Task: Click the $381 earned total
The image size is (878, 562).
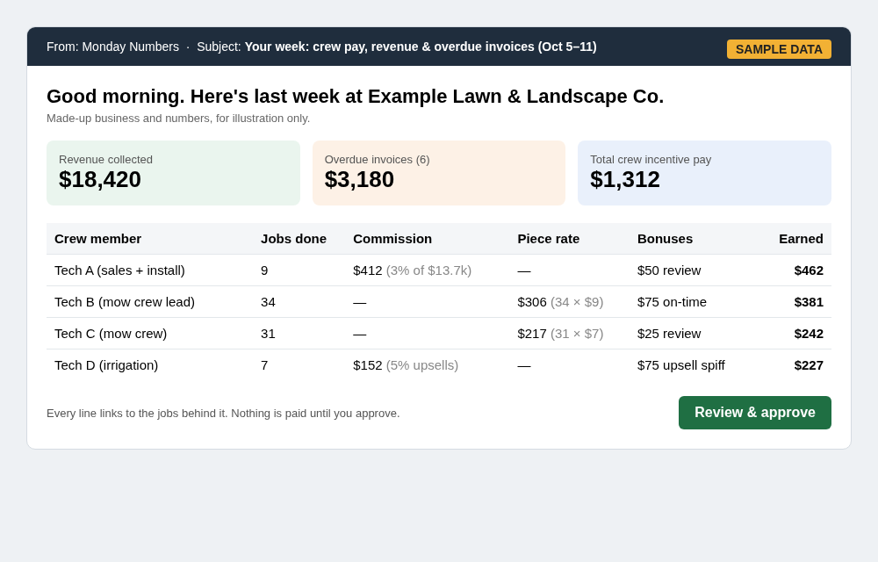Action: click(809, 302)
